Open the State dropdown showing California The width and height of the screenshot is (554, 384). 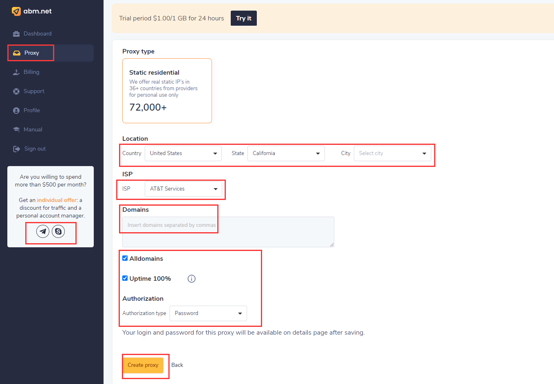pos(286,153)
